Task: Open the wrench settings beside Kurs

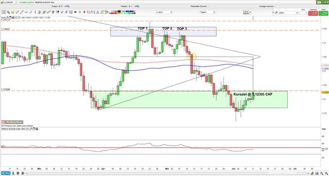Action: click(8, 17)
